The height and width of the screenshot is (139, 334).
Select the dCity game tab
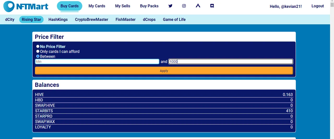(10, 20)
